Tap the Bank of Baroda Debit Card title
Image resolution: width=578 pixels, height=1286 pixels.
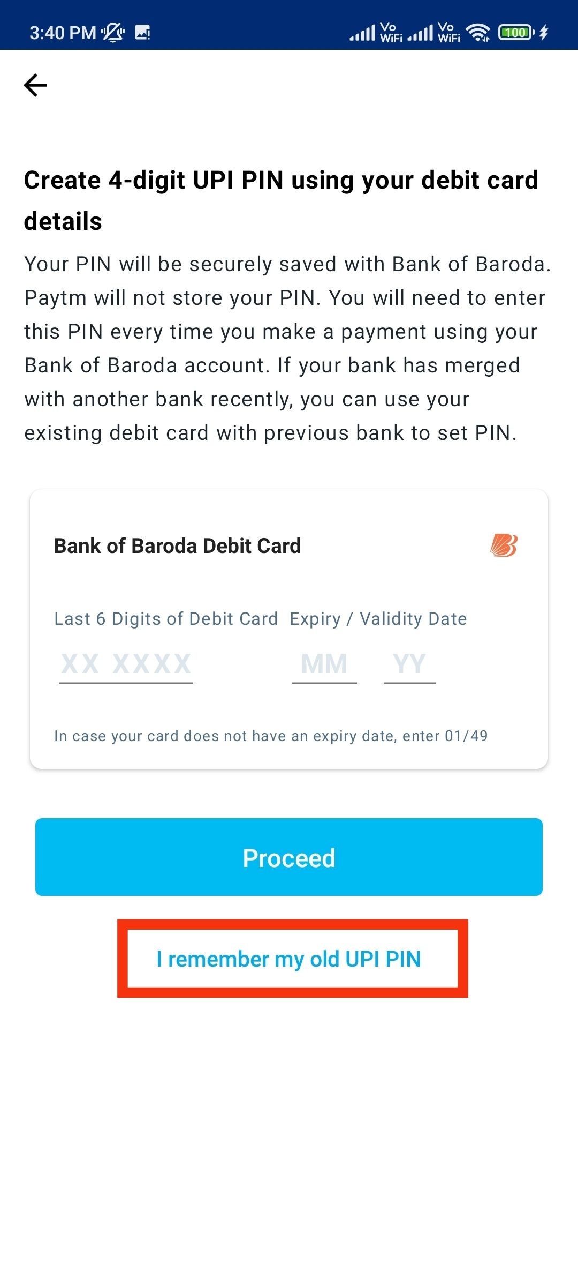tap(177, 545)
